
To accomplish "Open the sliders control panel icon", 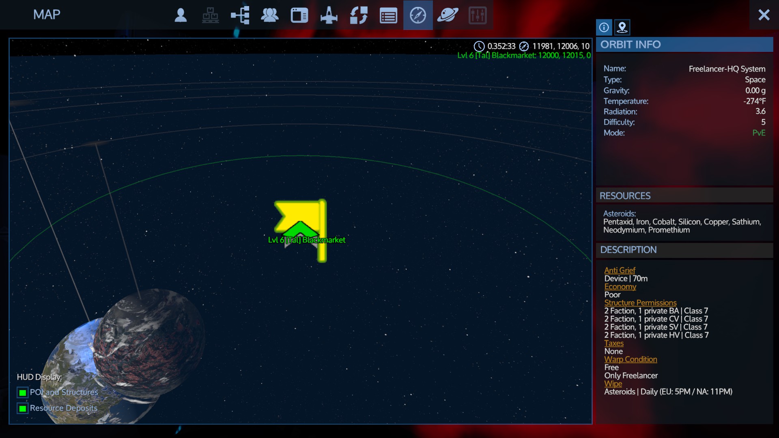I will pos(478,15).
